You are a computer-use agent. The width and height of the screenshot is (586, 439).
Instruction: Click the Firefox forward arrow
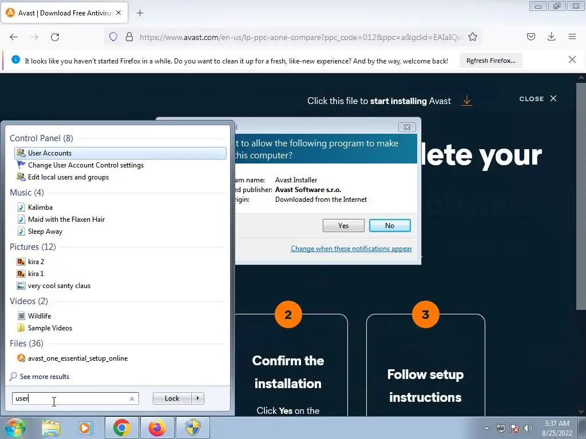[x=34, y=37]
